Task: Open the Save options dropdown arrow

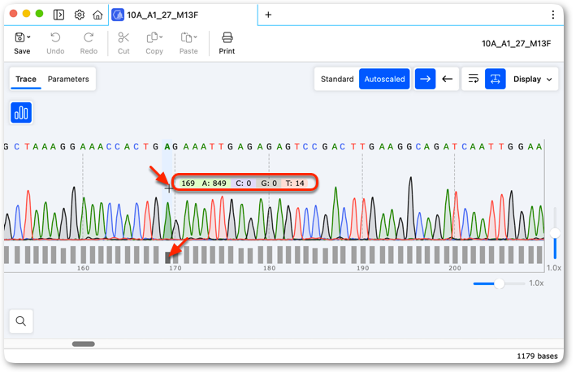Action: click(29, 37)
